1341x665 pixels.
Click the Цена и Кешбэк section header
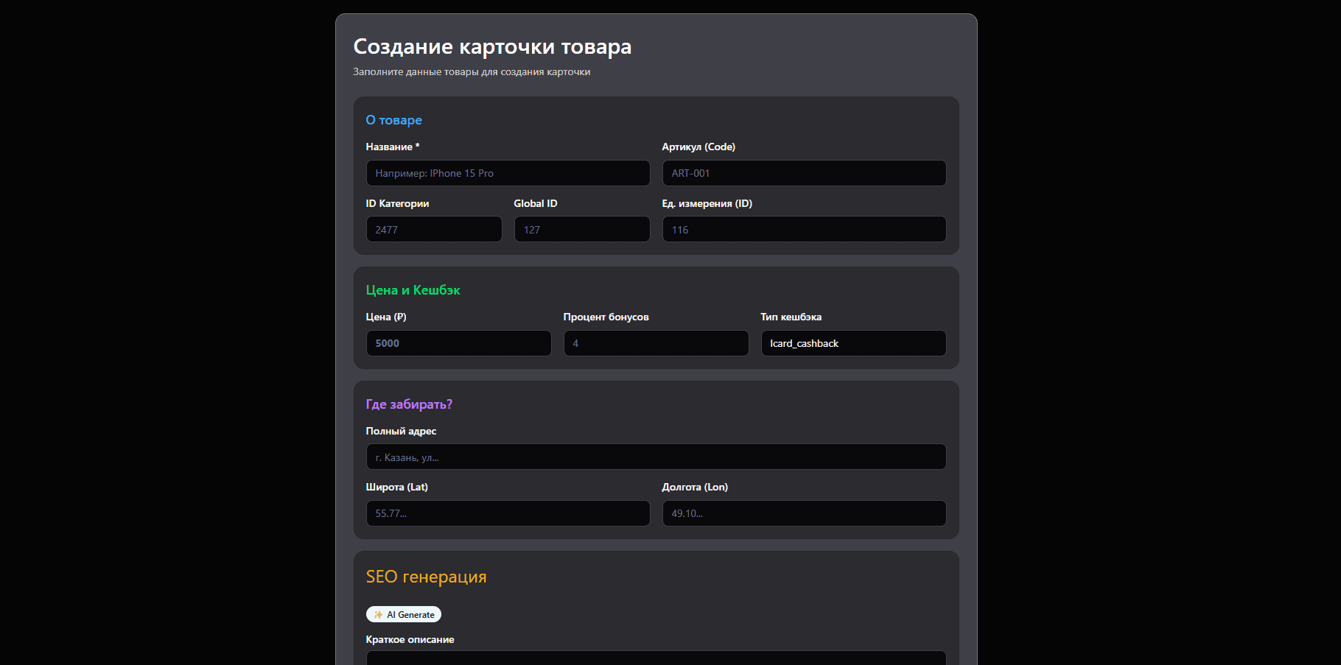point(412,290)
